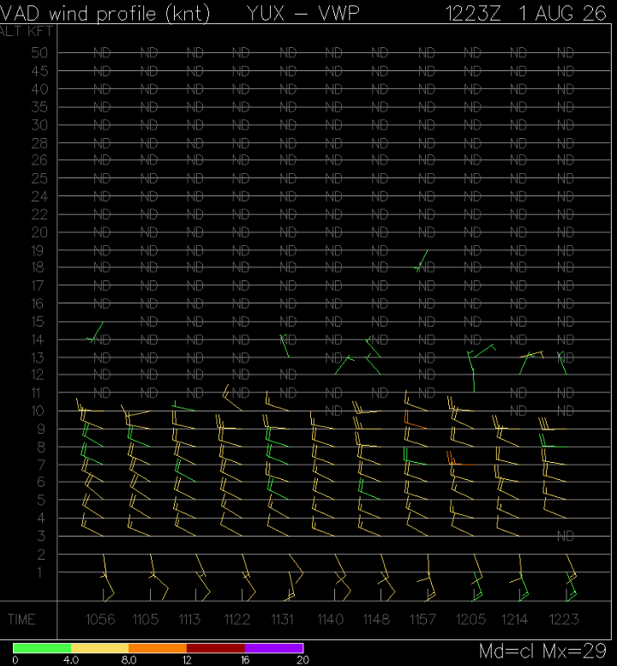Click the 2 kft altitude label
The image size is (617, 666).
[x=41, y=555]
